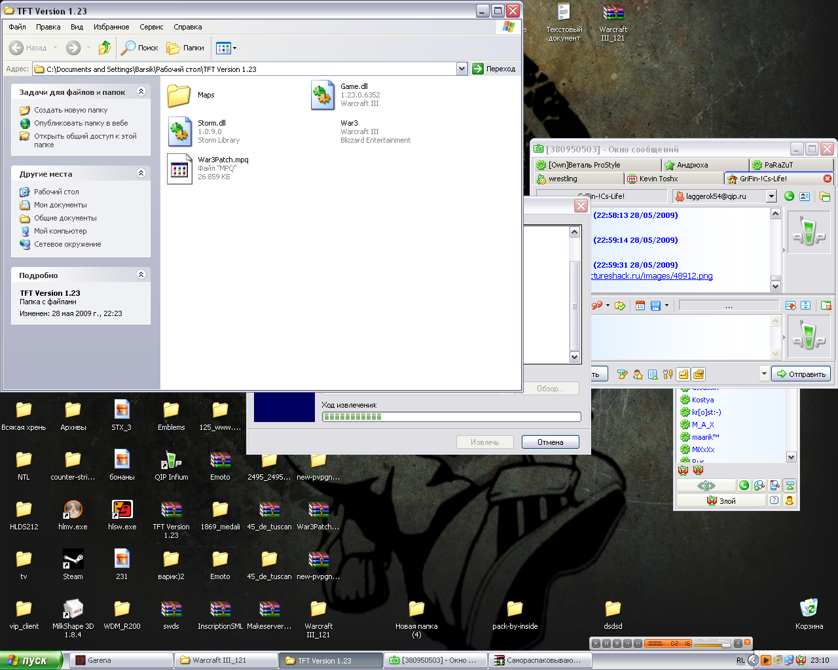Image resolution: width=838 pixels, height=670 pixels.
Task: Click the Up folder icon in Explorer toolbar
Action: 105,48
